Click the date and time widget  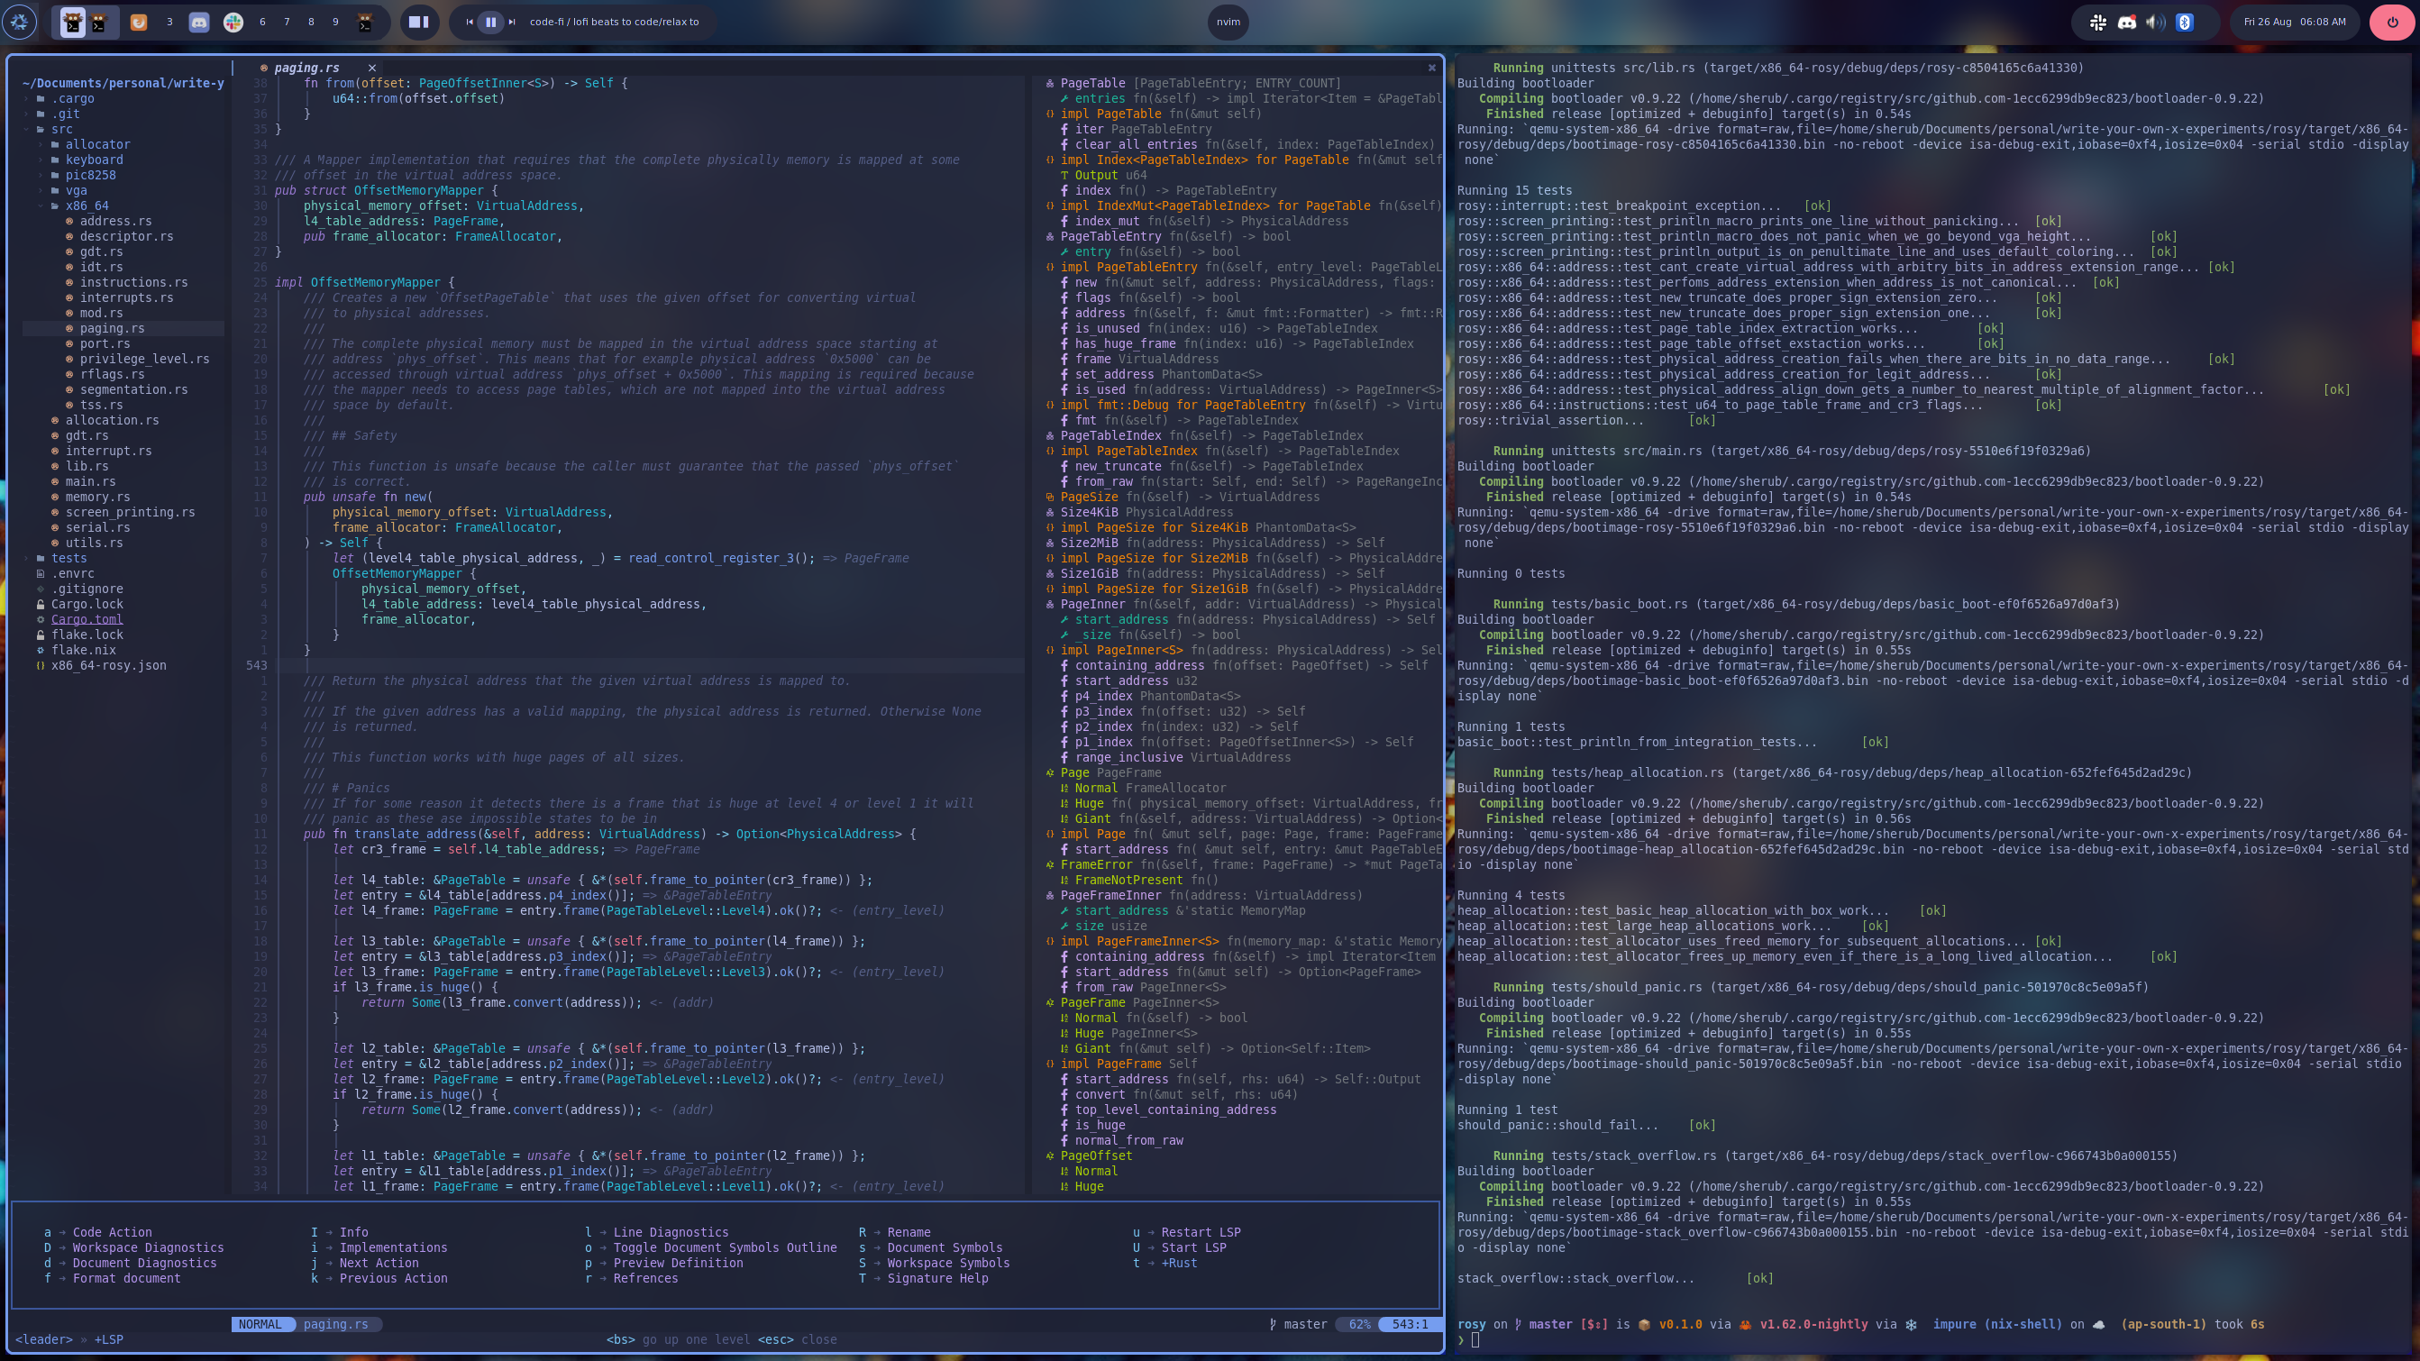tap(2294, 22)
